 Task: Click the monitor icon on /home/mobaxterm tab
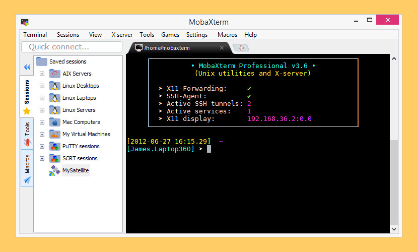[138, 48]
